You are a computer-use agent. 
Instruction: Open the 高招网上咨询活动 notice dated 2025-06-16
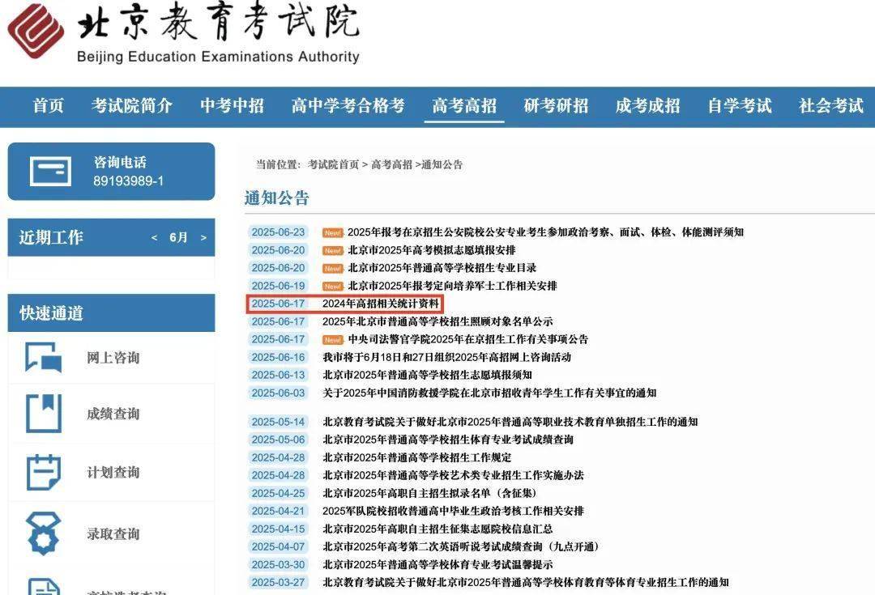[447, 357]
